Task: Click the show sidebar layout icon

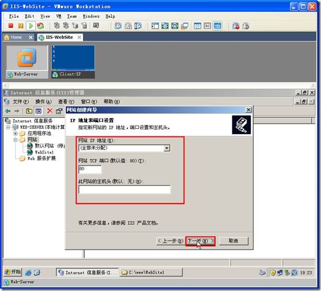Action: point(155,26)
